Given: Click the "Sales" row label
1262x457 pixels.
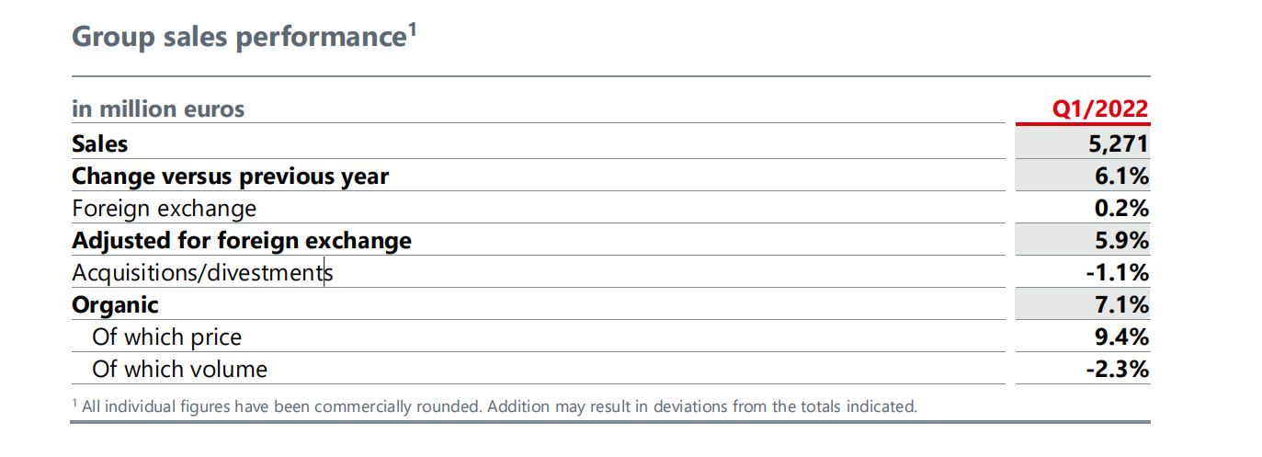Looking at the screenshot, I should [x=100, y=144].
